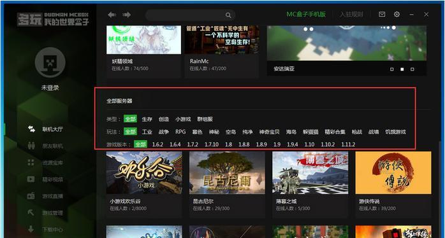Filter gameplay by RPG

[180, 132]
